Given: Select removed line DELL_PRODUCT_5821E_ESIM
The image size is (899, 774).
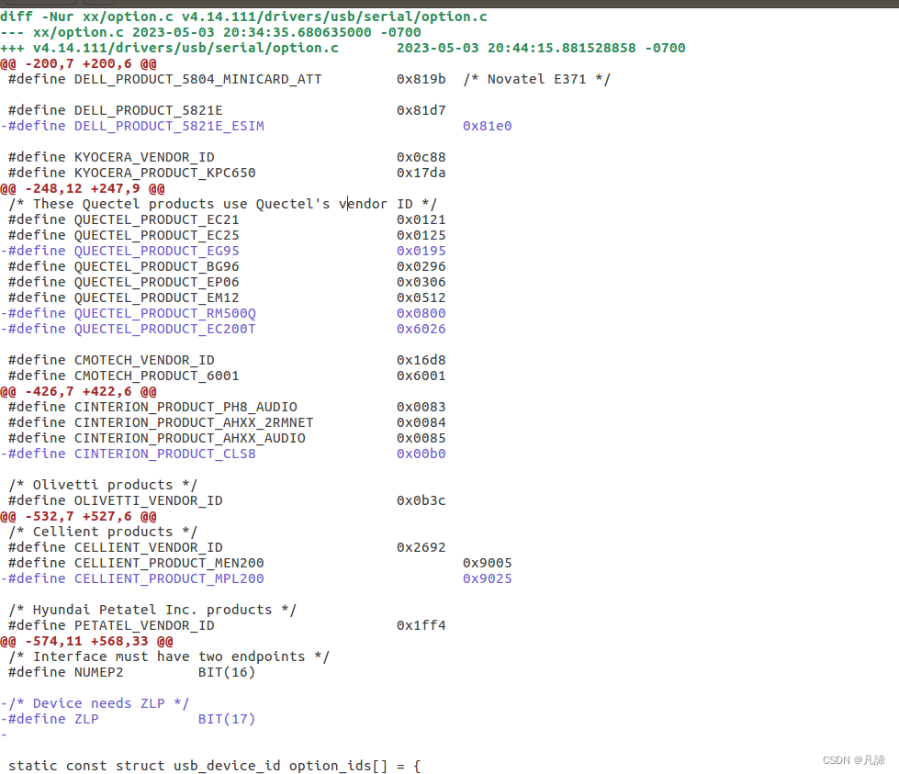Looking at the screenshot, I should pyautogui.click(x=256, y=126).
